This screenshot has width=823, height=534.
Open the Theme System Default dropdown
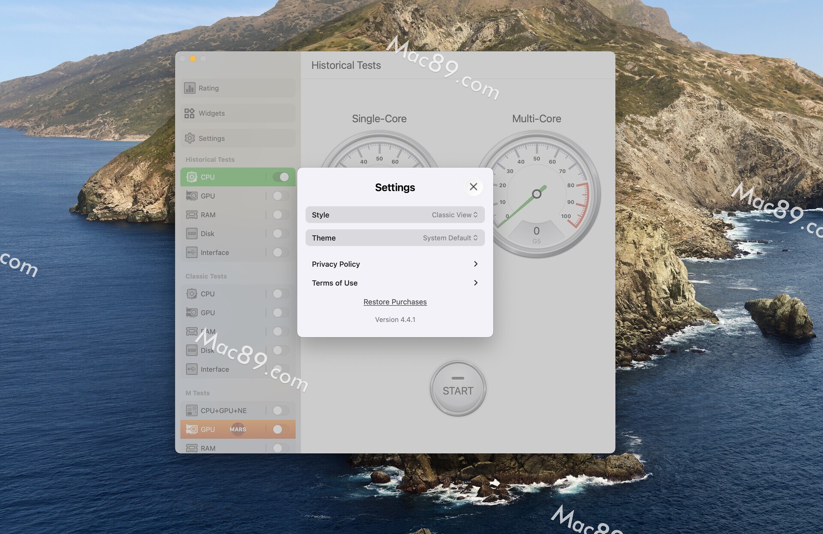(x=450, y=238)
